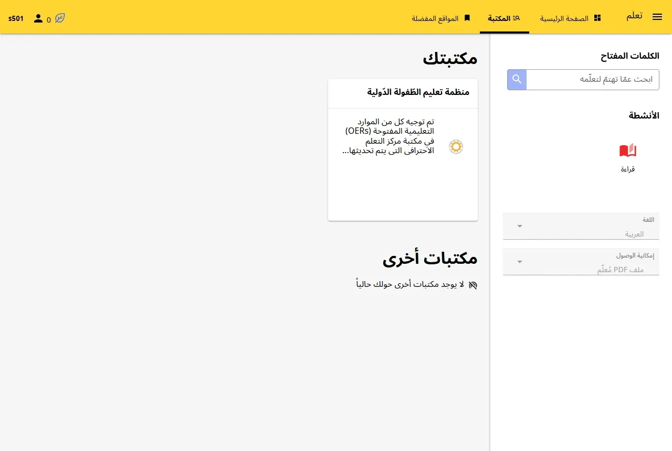The width and height of the screenshot is (672, 451).
Task: Click the s501 username text
Action: point(16,18)
